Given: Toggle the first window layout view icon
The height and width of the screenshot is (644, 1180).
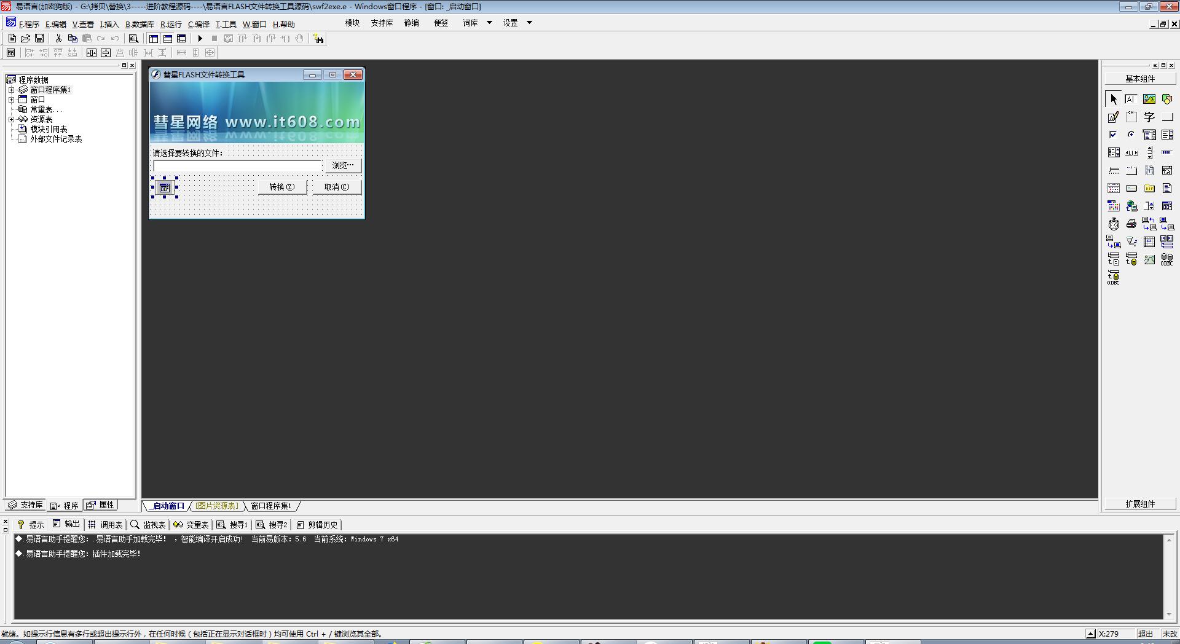Looking at the screenshot, I should coord(154,38).
